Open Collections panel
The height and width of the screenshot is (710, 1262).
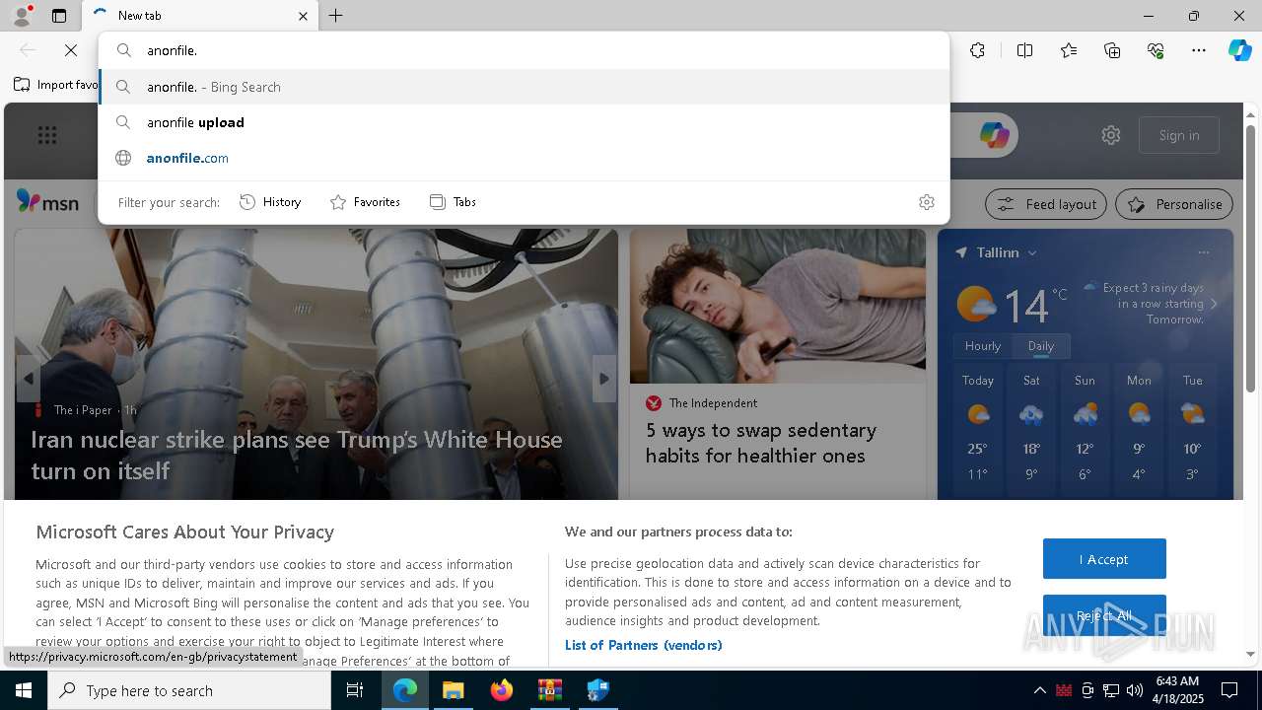tap(1112, 50)
